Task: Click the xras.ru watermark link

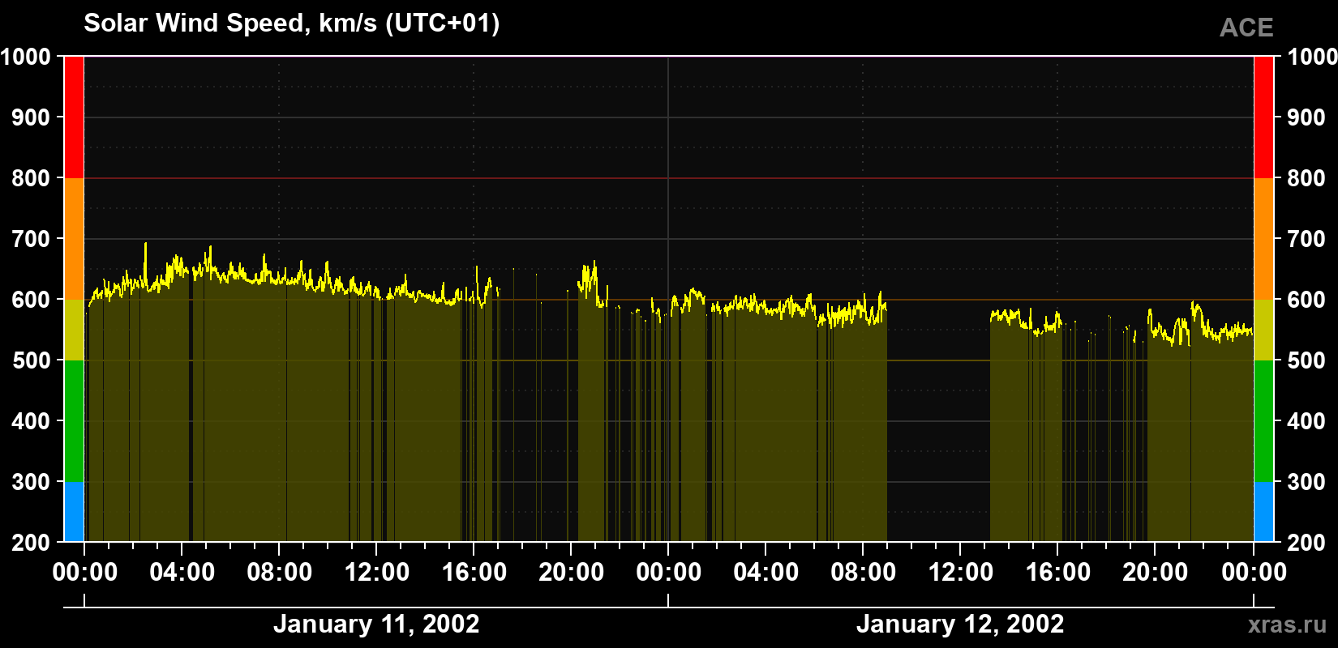Action: click(x=1287, y=624)
